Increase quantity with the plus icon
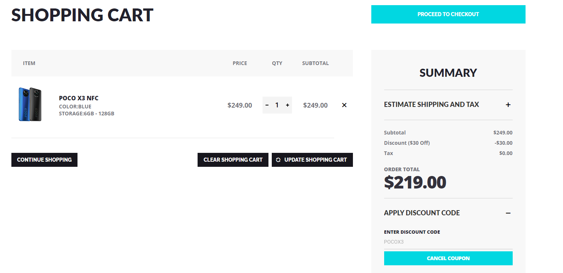563x273 pixels. coord(288,105)
